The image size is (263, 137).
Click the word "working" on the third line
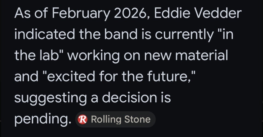coord(93,56)
